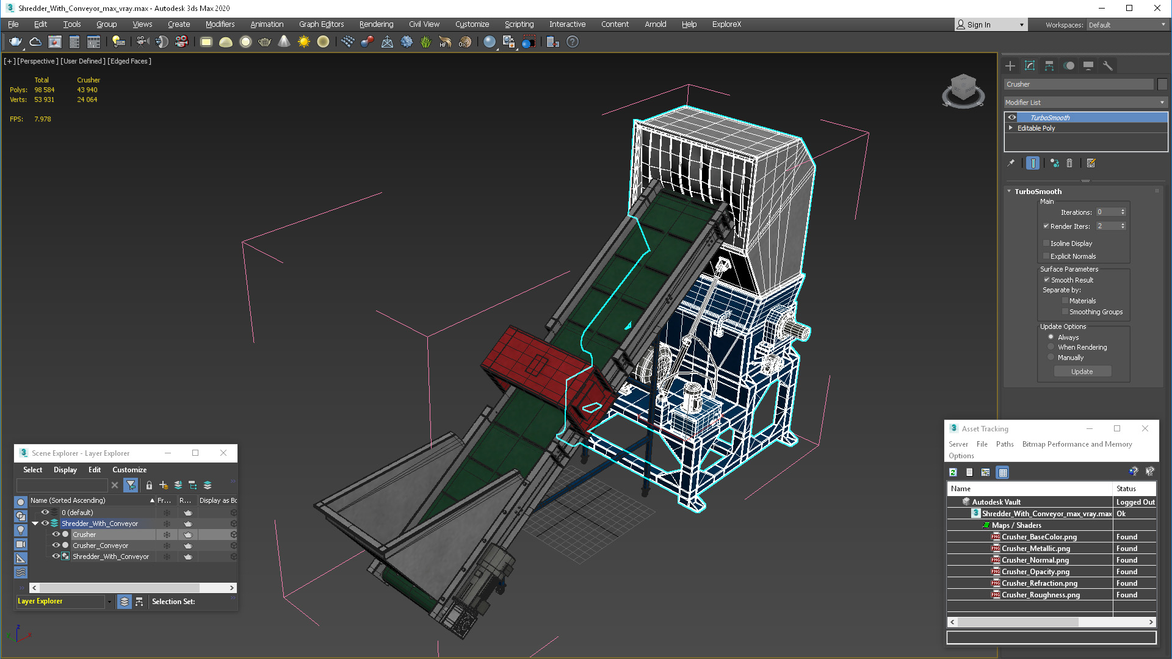Open the Hierarchy panel tab icon
Viewport: 1172px width, 659px height.
click(1049, 66)
